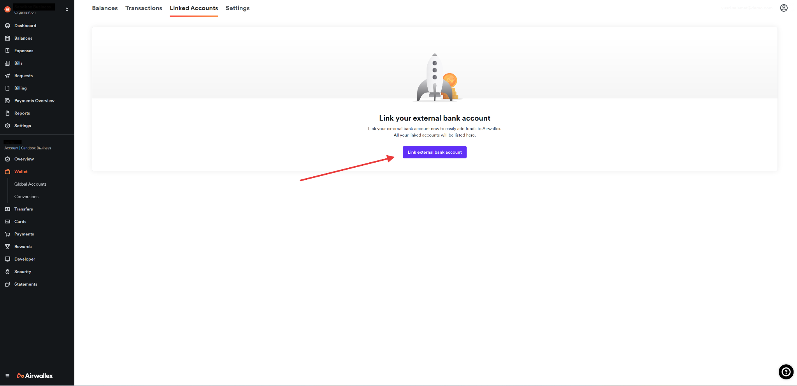The image size is (797, 386).
Task: Open the Settings tab at top
Action: (237, 8)
